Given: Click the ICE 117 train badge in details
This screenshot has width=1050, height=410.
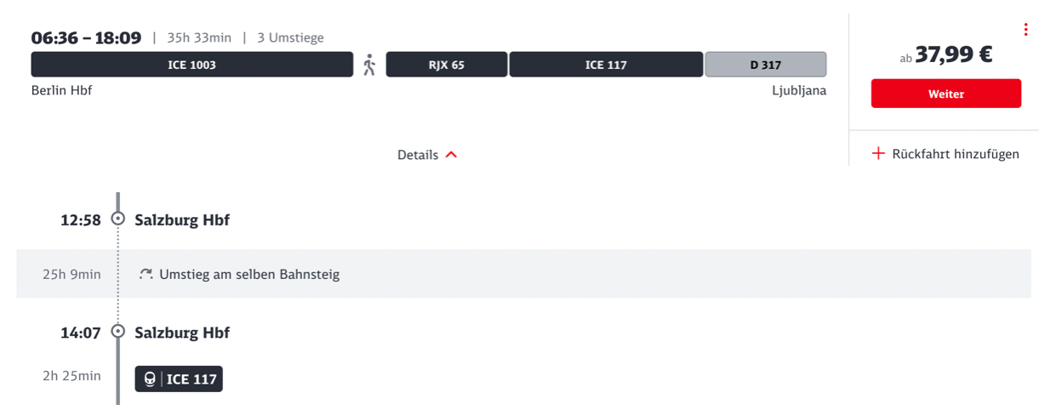Looking at the screenshot, I should point(179,379).
